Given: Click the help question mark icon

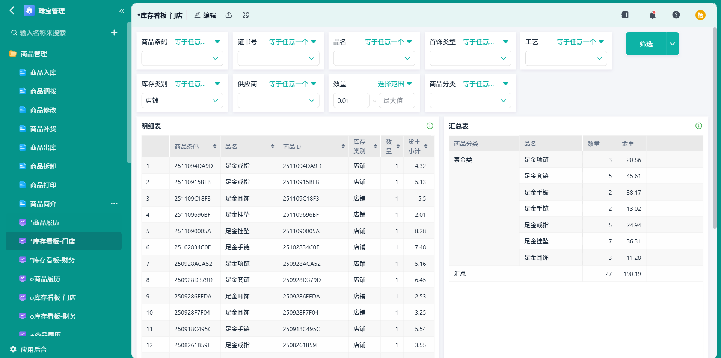Looking at the screenshot, I should click(x=676, y=15).
